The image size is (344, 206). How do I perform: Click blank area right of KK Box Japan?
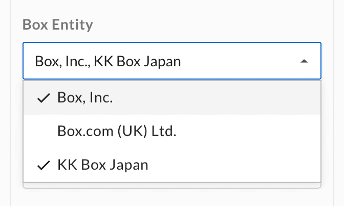233,165
